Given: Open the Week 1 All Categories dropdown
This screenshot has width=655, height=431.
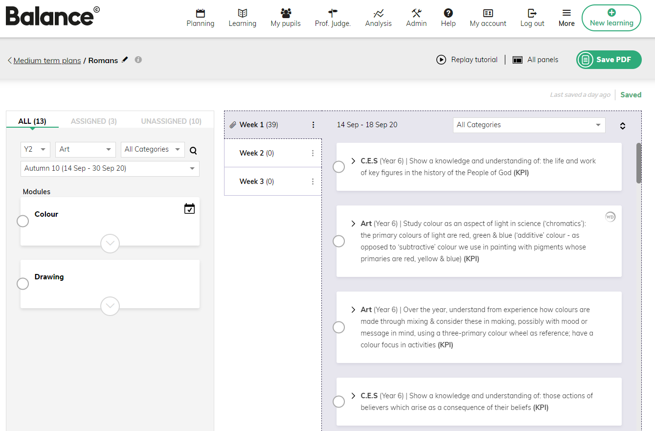Looking at the screenshot, I should pos(529,125).
